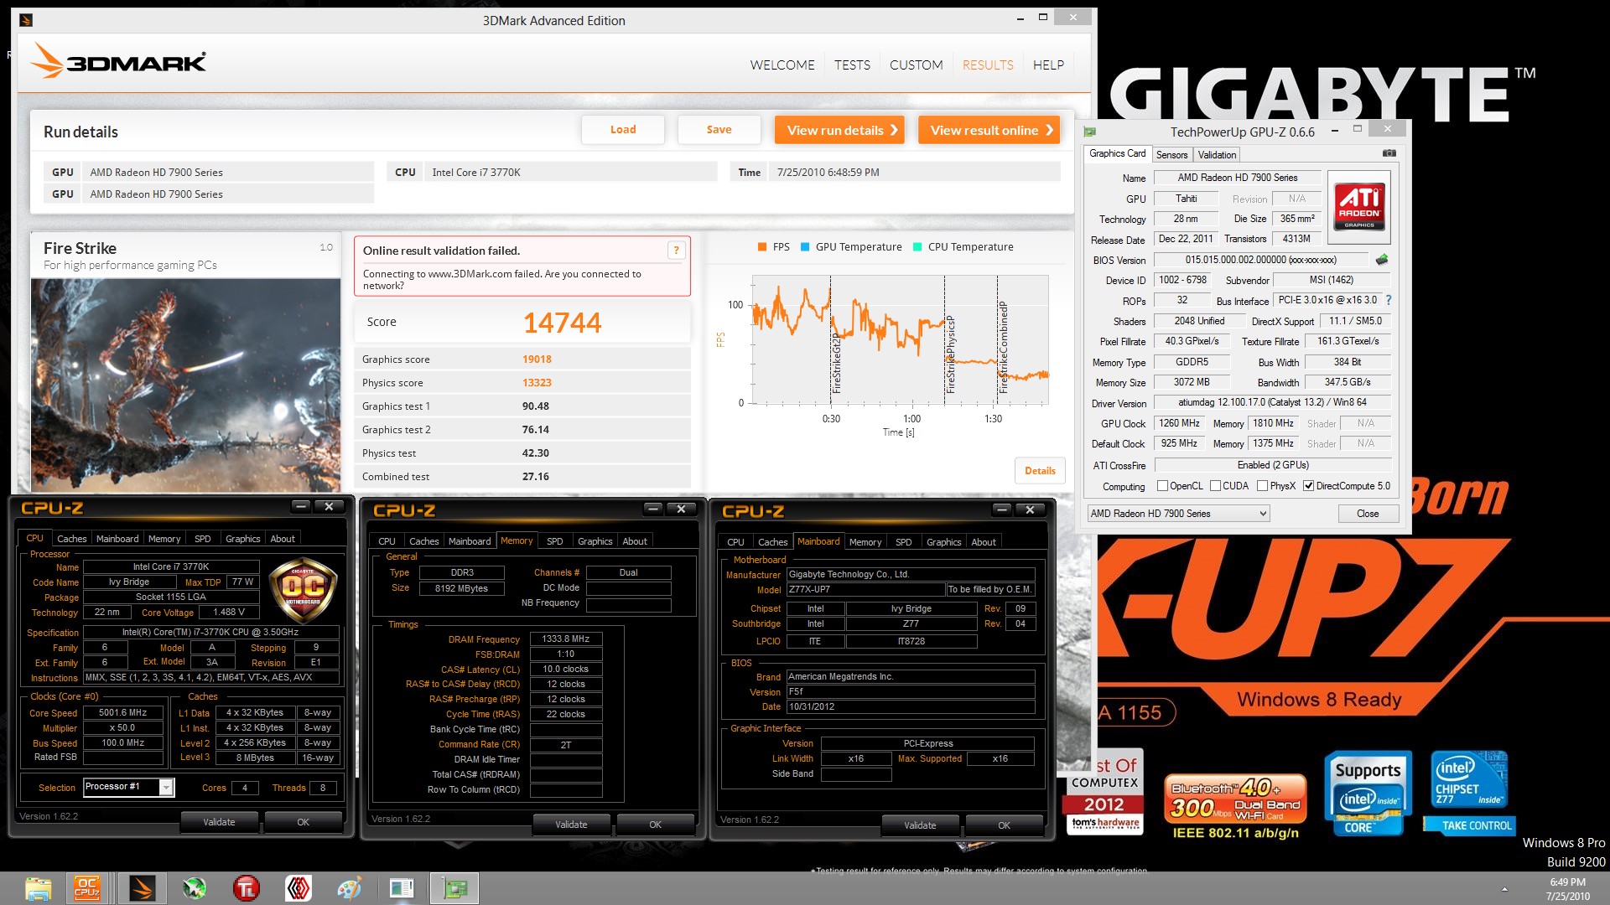Click the overall score 14744
Screen dimensions: 1610x905
click(562, 323)
